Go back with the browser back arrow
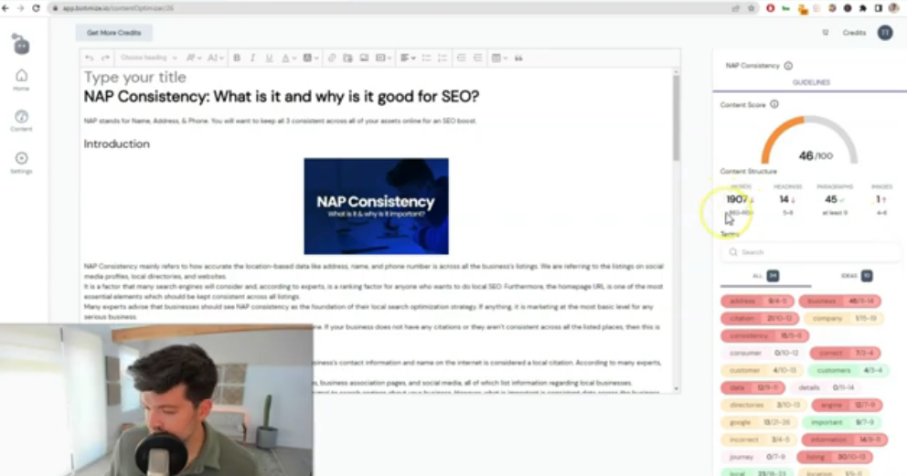This screenshot has height=476, width=907. coord(5,8)
